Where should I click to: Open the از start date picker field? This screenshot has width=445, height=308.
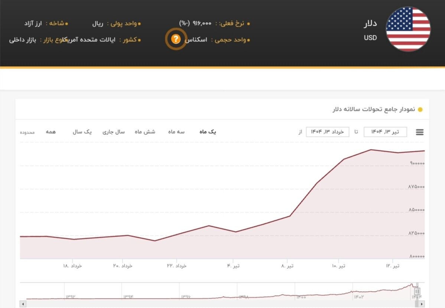click(x=327, y=132)
